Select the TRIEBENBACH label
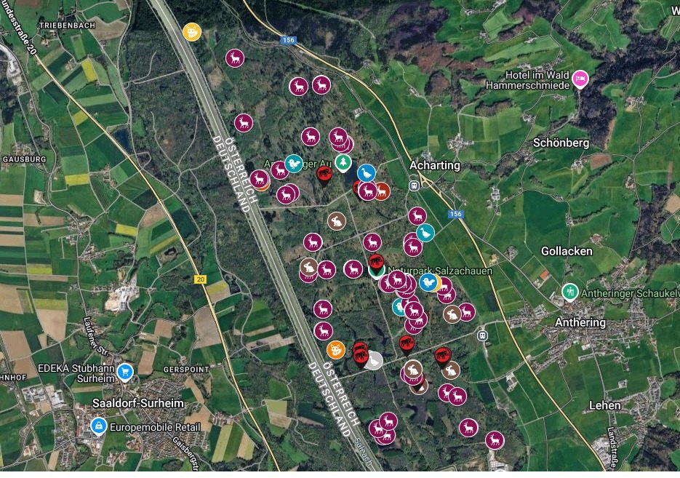This screenshot has width=680, height=478. pyautogui.click(x=67, y=25)
